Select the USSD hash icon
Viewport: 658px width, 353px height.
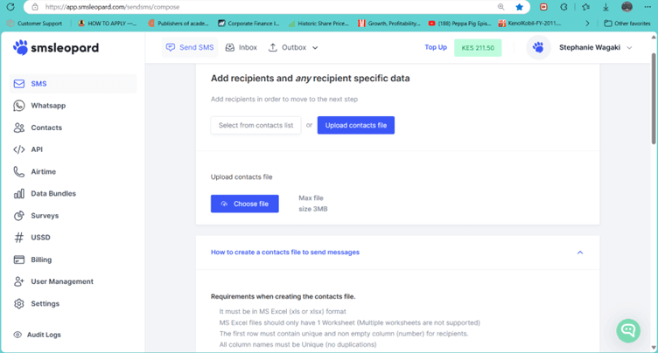click(19, 238)
